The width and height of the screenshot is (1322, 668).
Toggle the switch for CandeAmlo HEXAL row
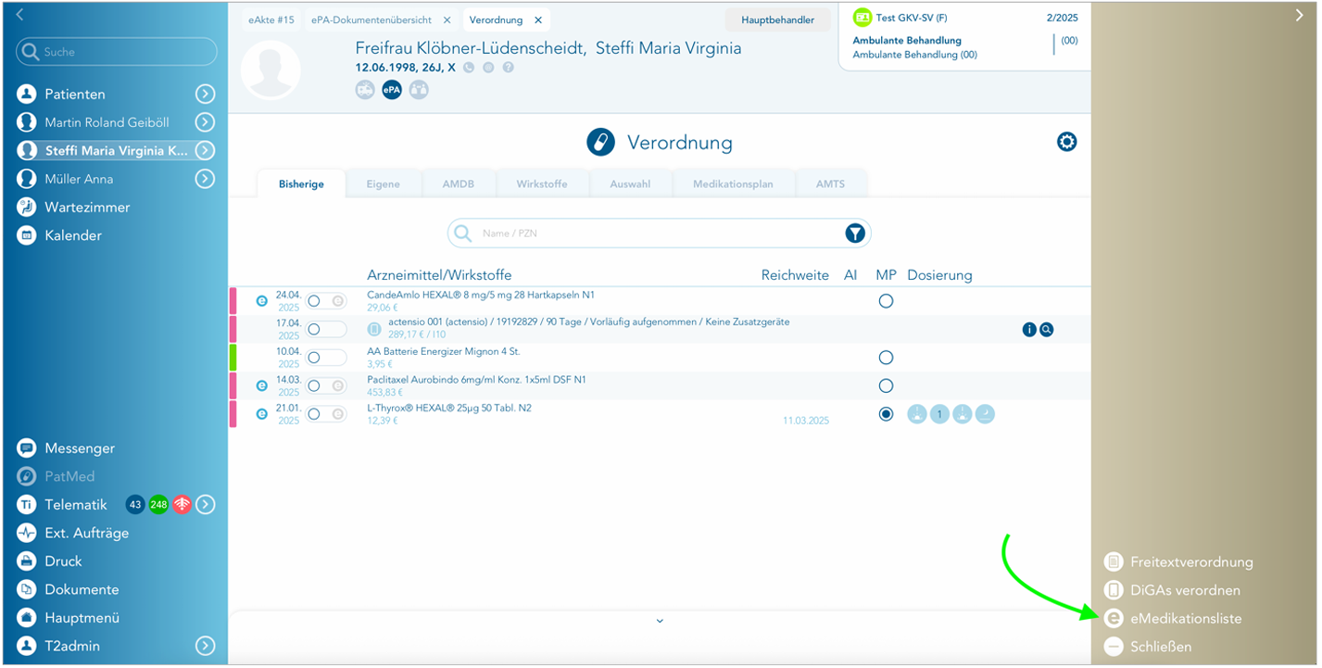point(326,301)
